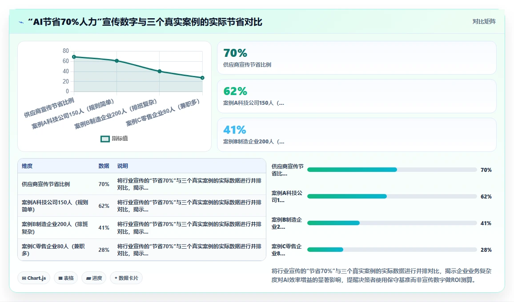Click the 维度 column header in the table
This screenshot has height=302, width=514.
pos(27,166)
